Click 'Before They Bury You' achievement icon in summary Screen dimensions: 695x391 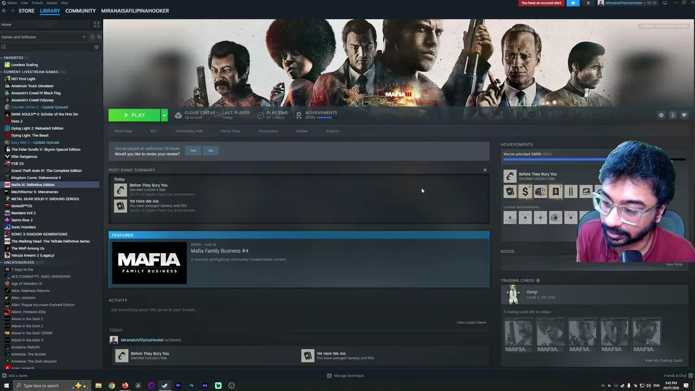[x=120, y=190]
